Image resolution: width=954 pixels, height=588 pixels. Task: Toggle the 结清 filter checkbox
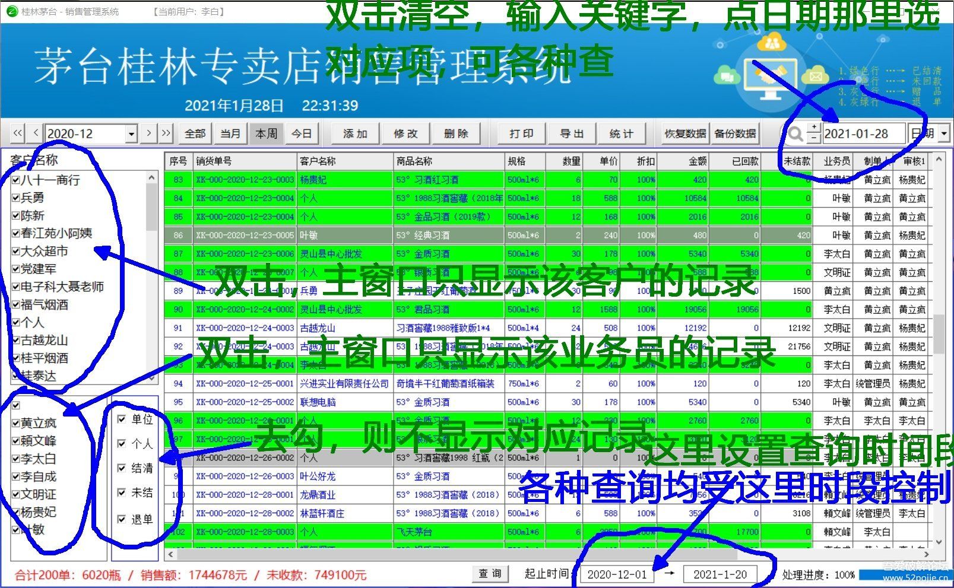point(122,468)
